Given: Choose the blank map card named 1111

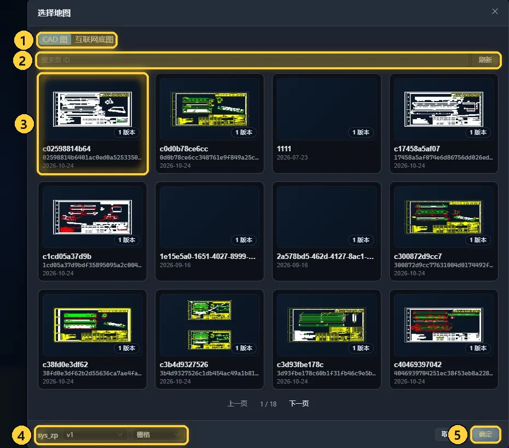Looking at the screenshot, I should tap(327, 123).
